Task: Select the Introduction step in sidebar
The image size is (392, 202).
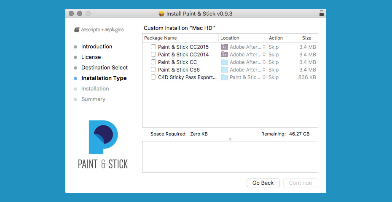Action: 97,46
